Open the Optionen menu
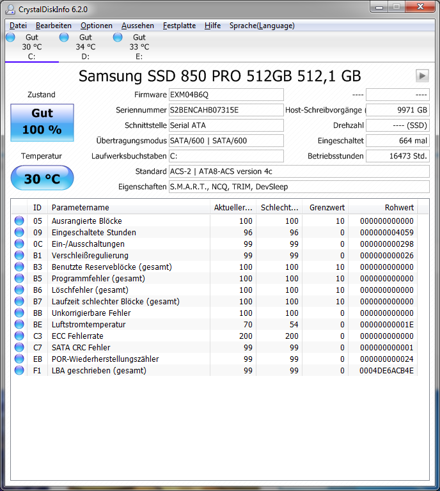 (97, 26)
